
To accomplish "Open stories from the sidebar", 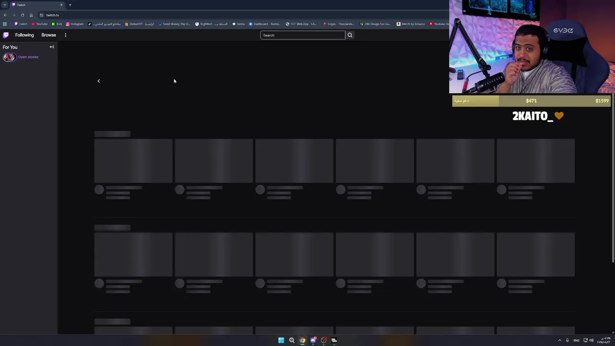I will click(28, 57).
